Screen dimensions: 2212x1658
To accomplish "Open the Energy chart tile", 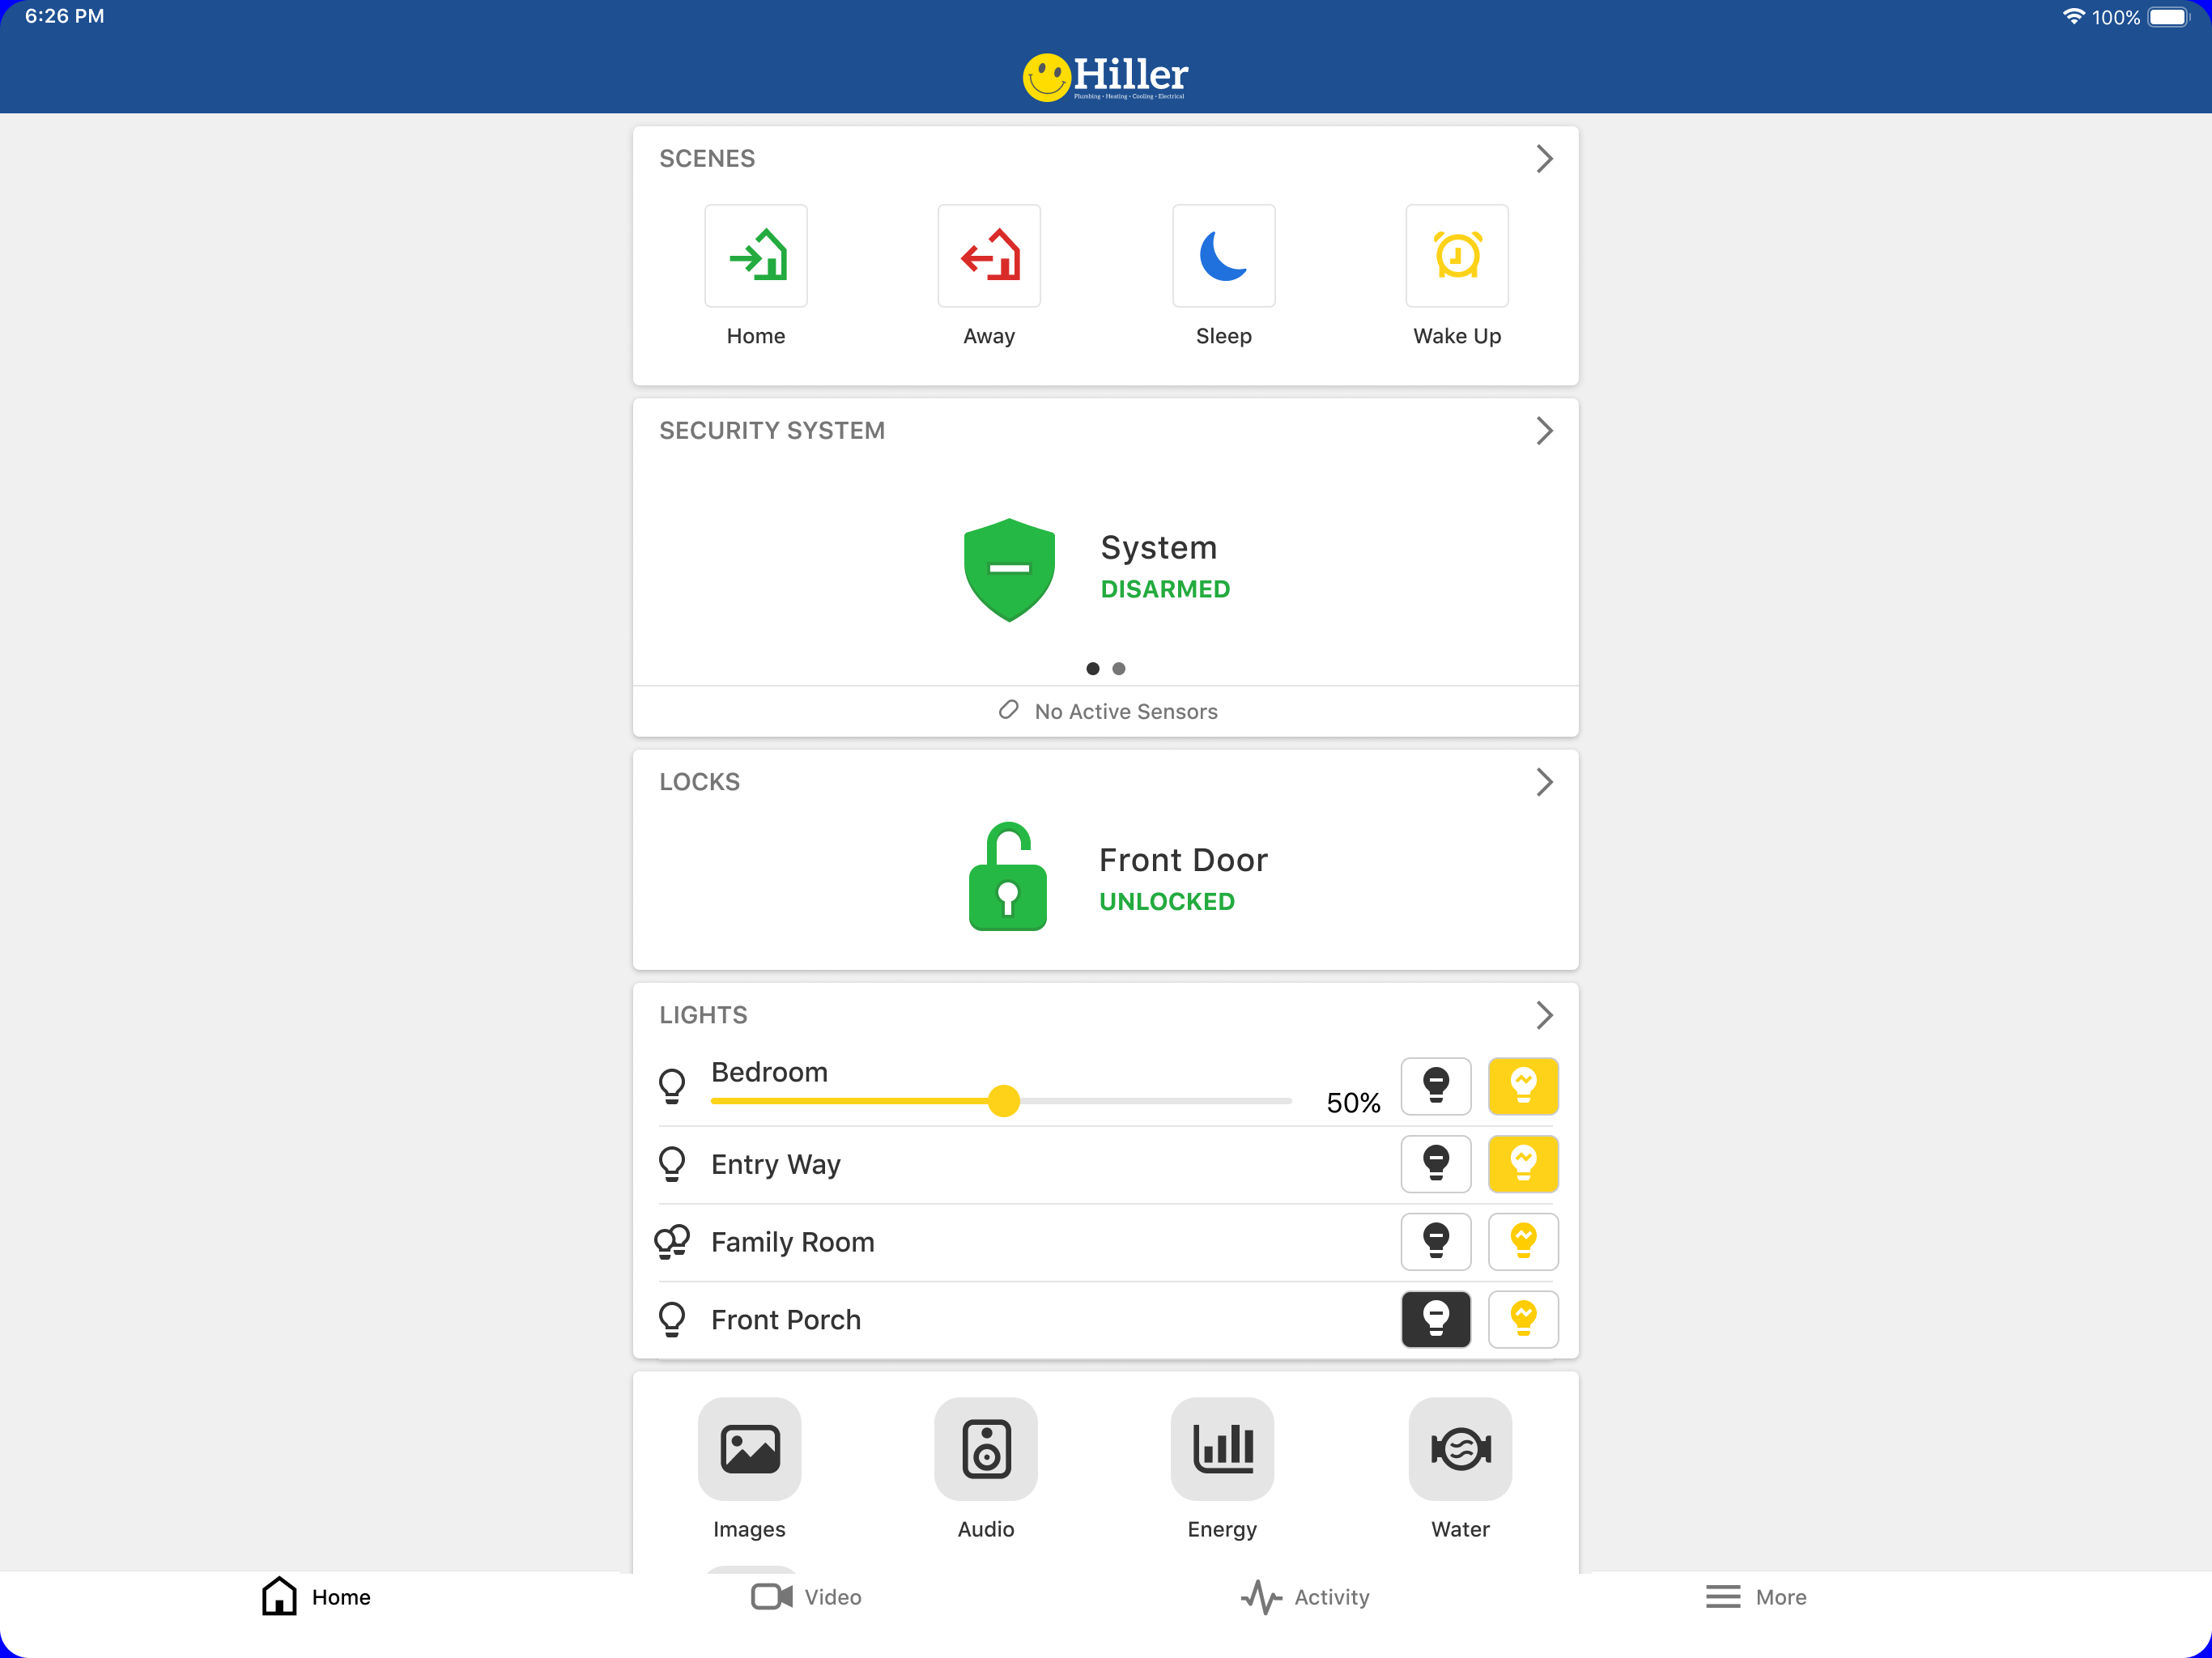I will coord(1222,1448).
